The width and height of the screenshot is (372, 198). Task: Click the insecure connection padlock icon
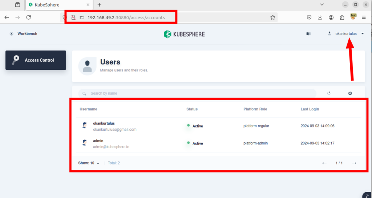pyautogui.click(x=73, y=17)
